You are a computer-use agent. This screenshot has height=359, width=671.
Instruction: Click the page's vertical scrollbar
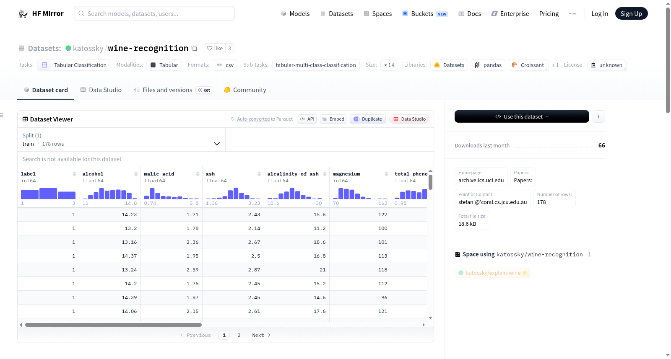pos(668,60)
